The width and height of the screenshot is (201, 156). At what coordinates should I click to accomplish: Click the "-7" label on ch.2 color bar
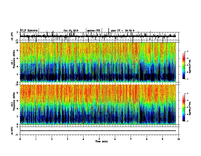pyautogui.click(x=187, y=121)
